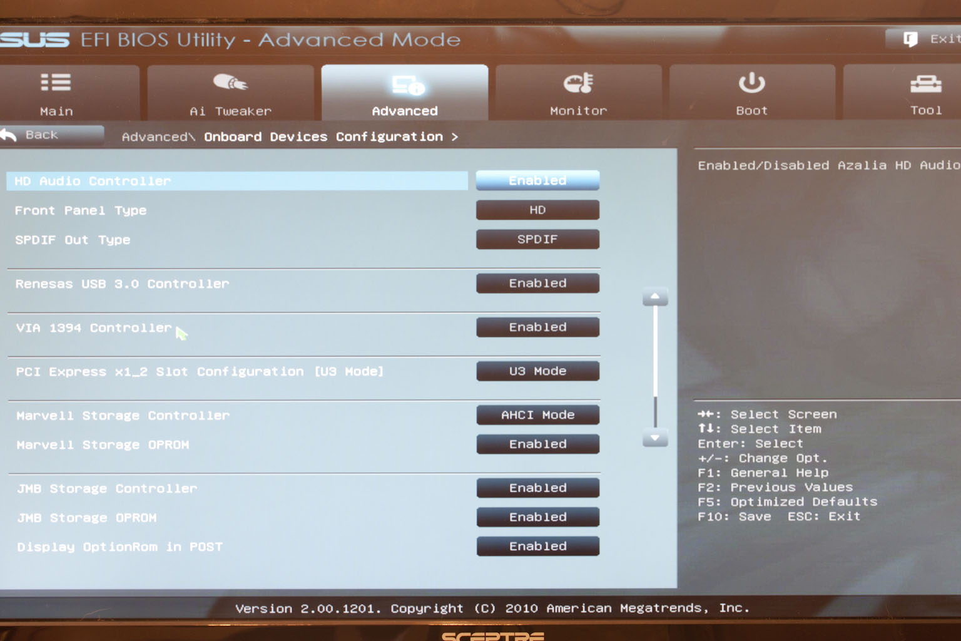
Task: Click the vertical scrollbar track
Action: [655, 367]
